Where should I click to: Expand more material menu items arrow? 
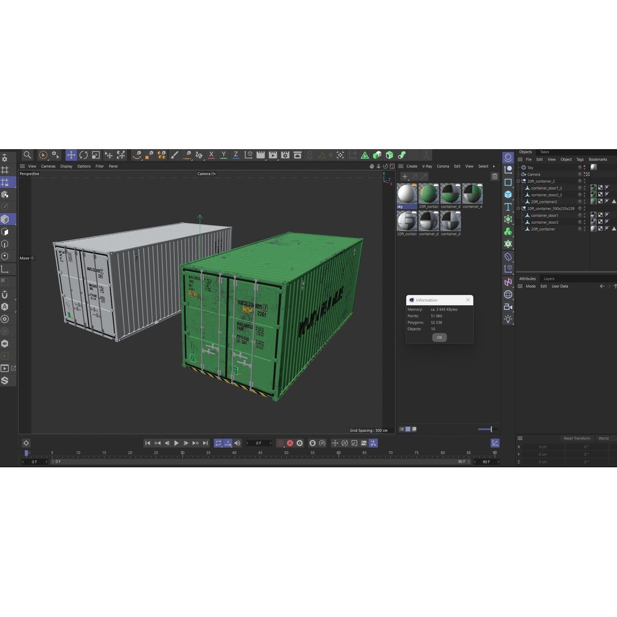(x=494, y=166)
